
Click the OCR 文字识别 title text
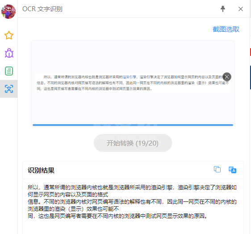[x=42, y=9]
